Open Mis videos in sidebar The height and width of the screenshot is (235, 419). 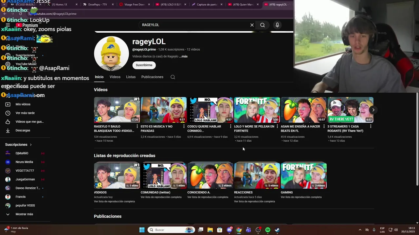(23, 104)
